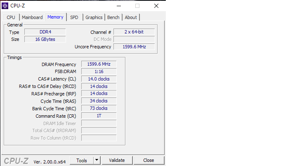Click the CPU-Z application icon in title bar
This screenshot has width=297, height=166.
tap(5, 6)
